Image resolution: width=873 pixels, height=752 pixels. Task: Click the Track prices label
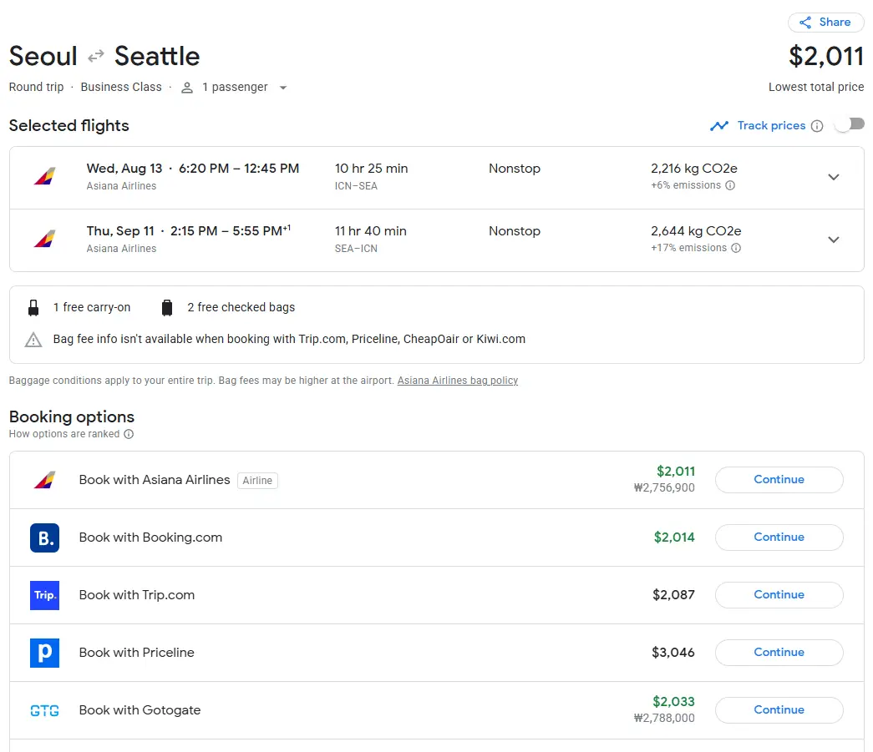(771, 126)
